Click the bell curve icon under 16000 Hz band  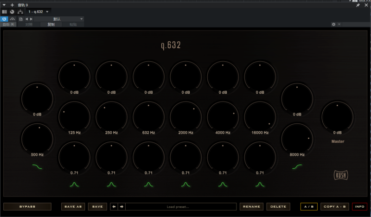coord(260,185)
